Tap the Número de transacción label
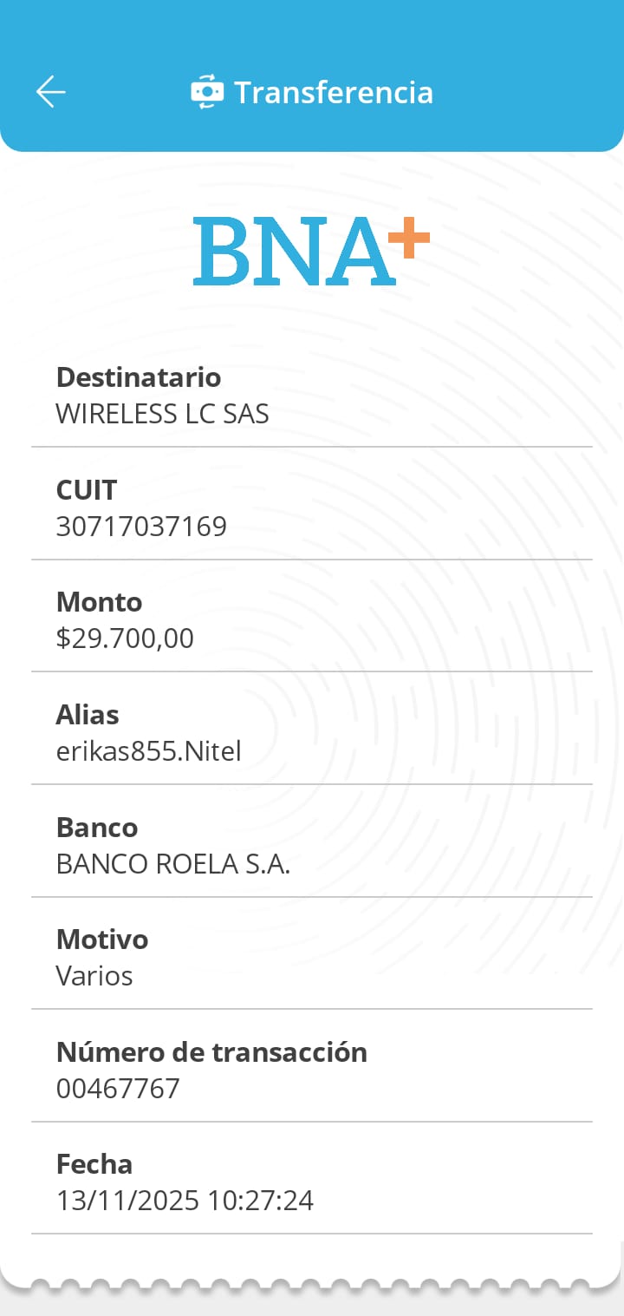Image resolution: width=624 pixels, height=1316 pixels. coord(211,1052)
